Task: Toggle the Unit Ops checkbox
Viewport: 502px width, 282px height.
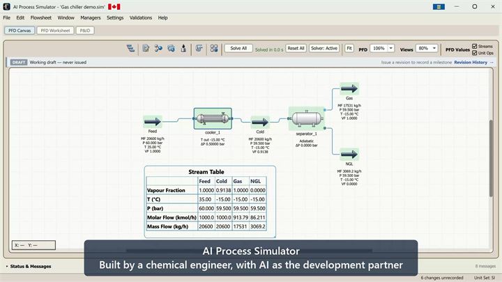Action: (x=475, y=53)
